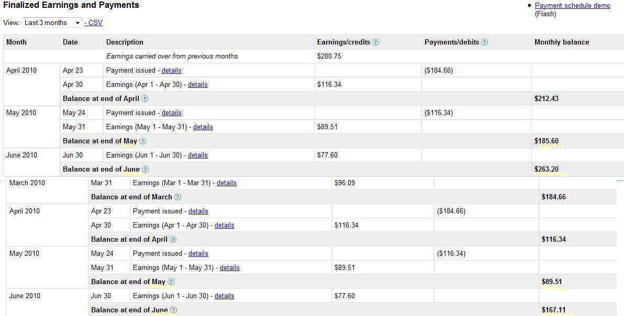The width and height of the screenshot is (624, 316).
Task: Open help icon beside Balance at end of March
Action: [177, 197]
